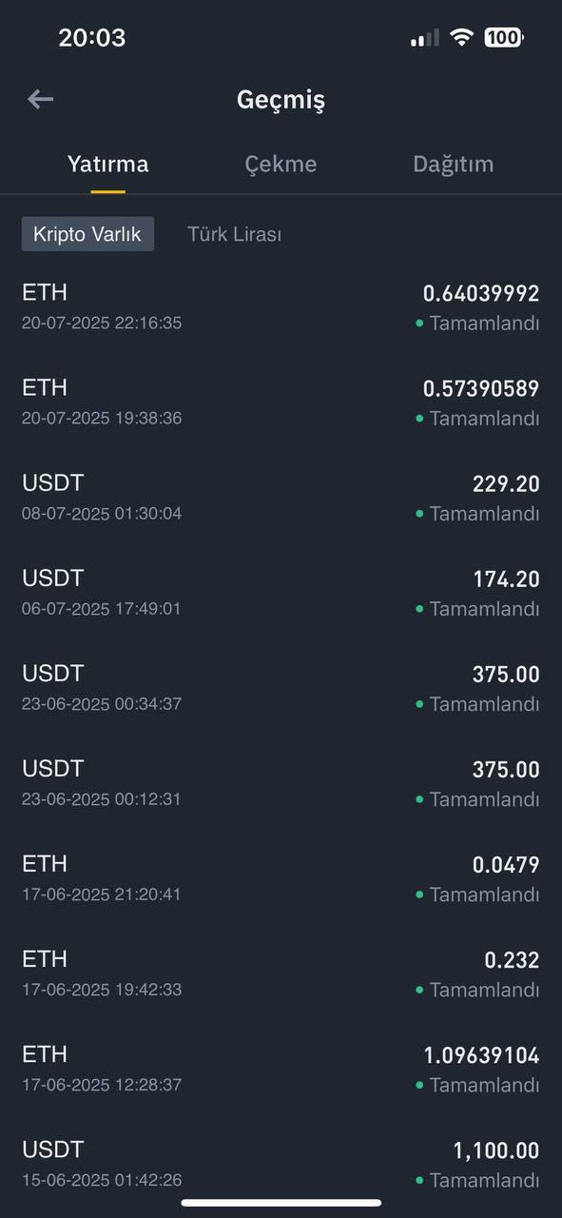Open the ETH deposit of 1.09639104

pyautogui.click(x=281, y=1068)
